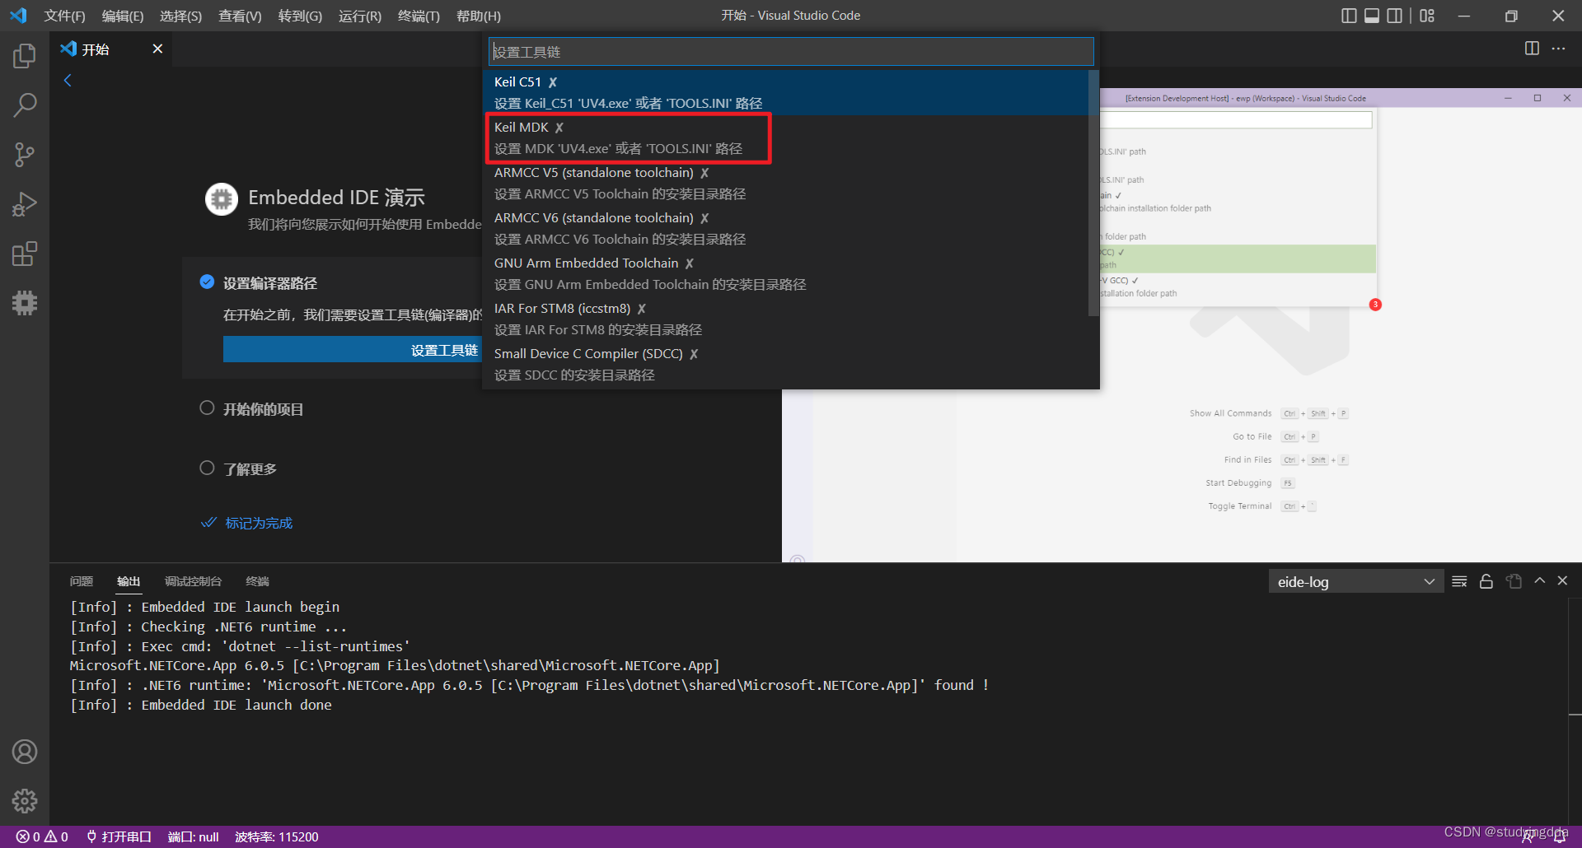The width and height of the screenshot is (1582, 848).
Task: Click the 标记为完成 link
Action: pyautogui.click(x=259, y=523)
